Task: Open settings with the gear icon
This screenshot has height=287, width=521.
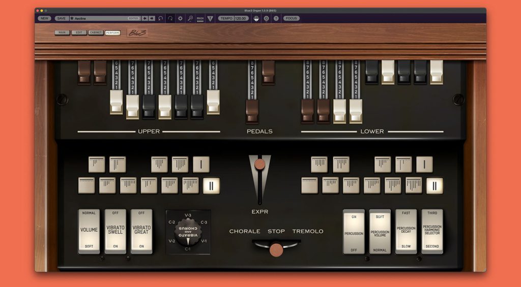Action: click(180, 19)
